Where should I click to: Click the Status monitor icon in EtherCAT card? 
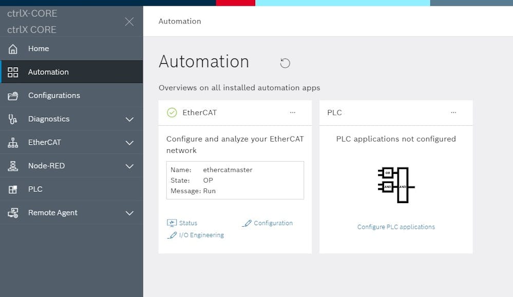[172, 223]
